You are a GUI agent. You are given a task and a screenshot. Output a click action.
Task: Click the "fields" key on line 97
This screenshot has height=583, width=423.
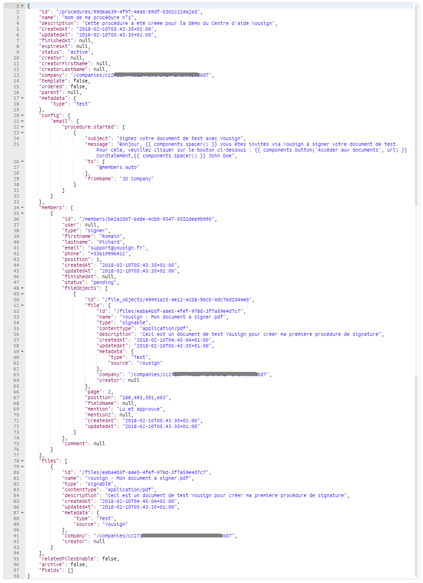[49, 570]
